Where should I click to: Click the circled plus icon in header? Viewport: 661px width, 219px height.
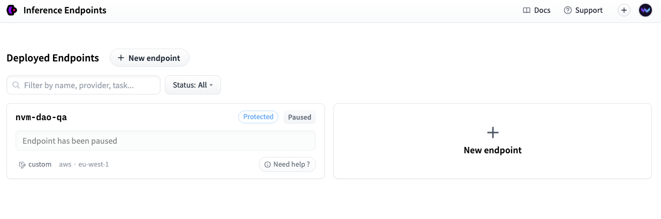tap(624, 10)
